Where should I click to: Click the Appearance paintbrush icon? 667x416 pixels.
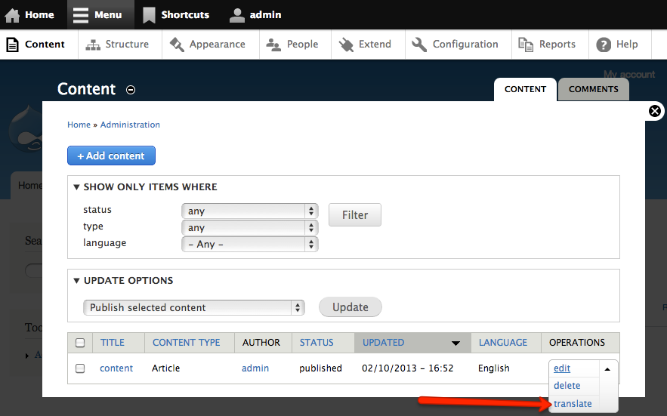tap(177, 45)
